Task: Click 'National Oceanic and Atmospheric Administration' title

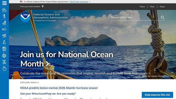Action: pyautogui.click(x=50, y=16)
